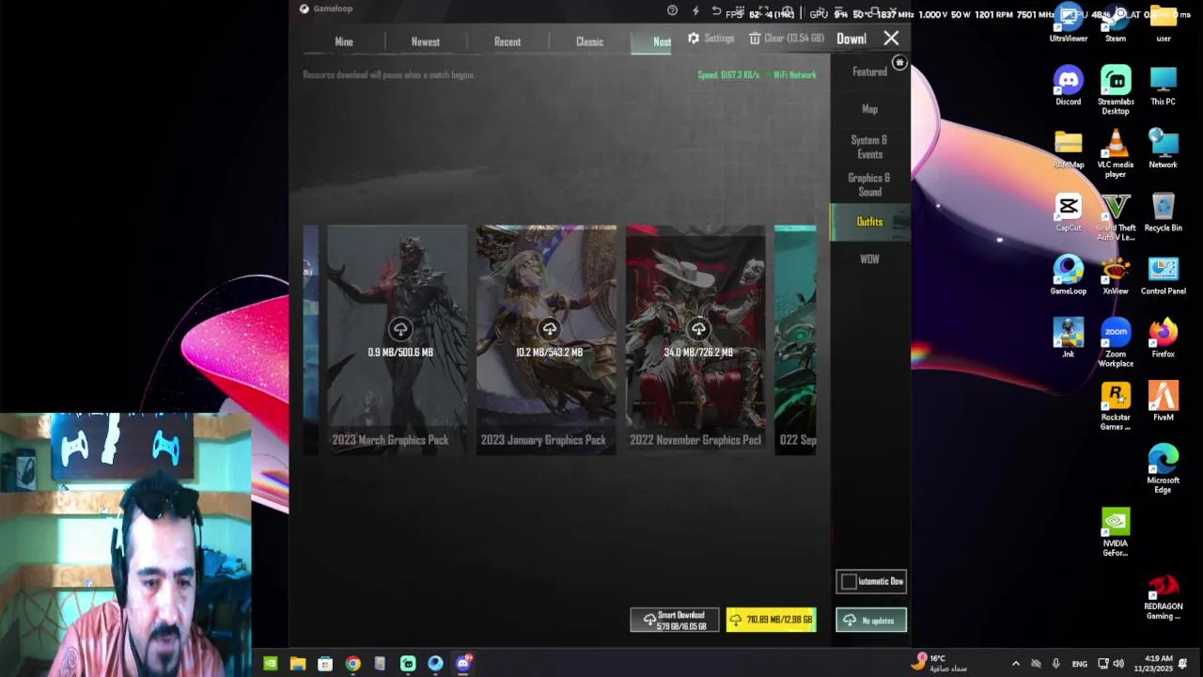1203x677 pixels.
Task: Open the Settings gear in the download panel
Action: pos(694,39)
